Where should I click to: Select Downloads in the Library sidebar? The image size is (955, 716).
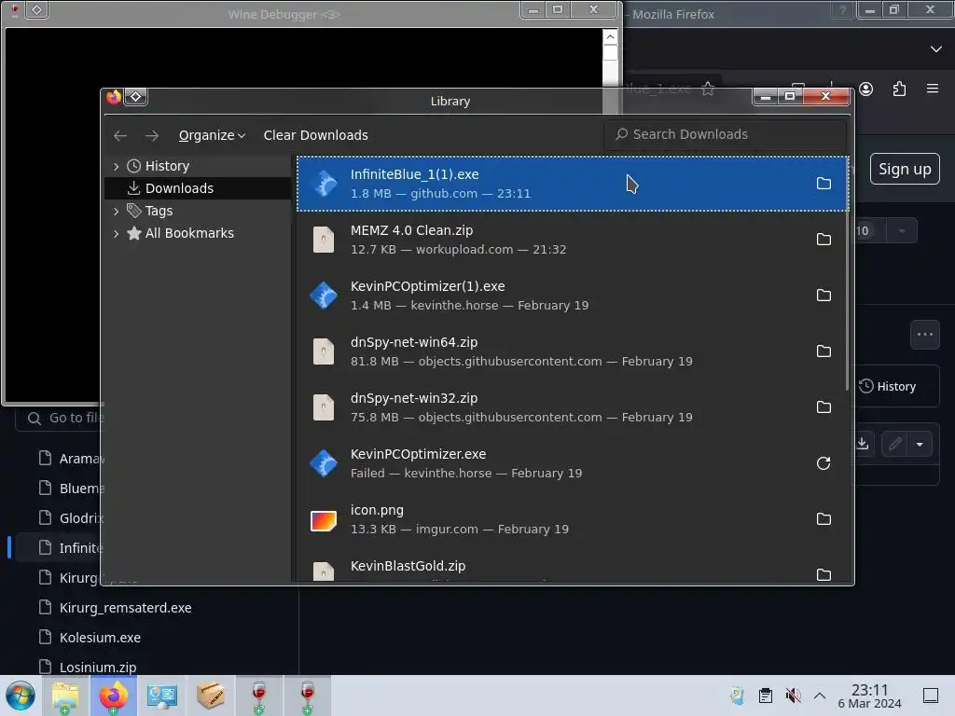click(198, 188)
